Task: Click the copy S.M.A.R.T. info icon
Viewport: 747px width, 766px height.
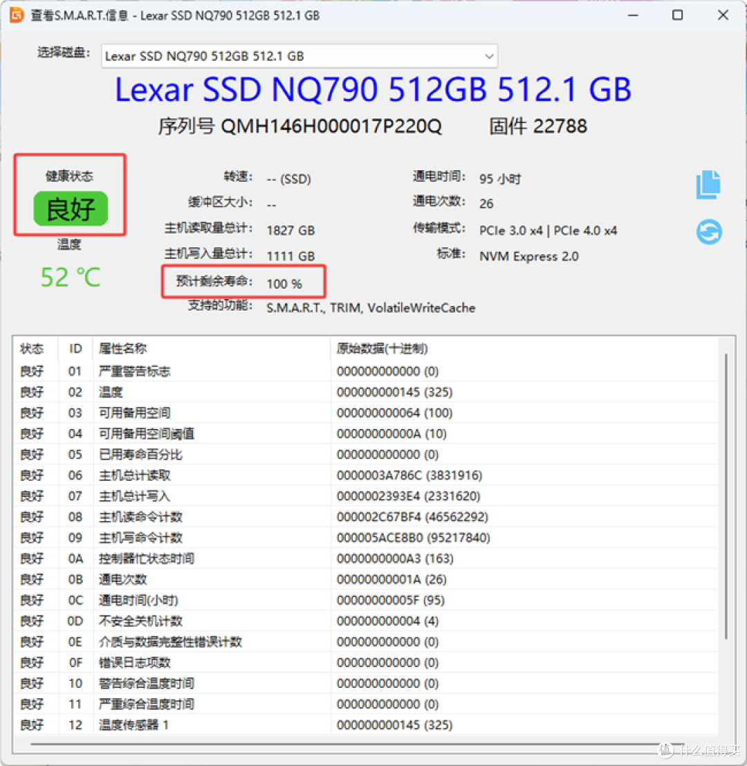Action: [x=708, y=184]
